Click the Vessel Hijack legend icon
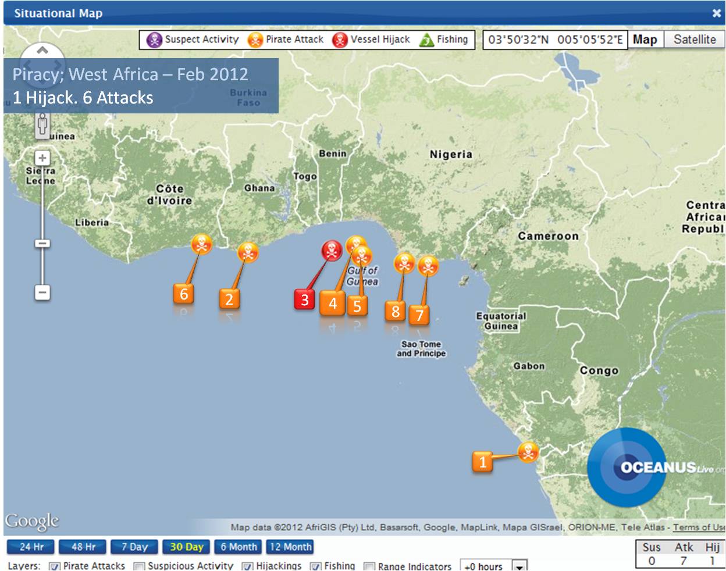The width and height of the screenshot is (726, 571). click(x=340, y=40)
